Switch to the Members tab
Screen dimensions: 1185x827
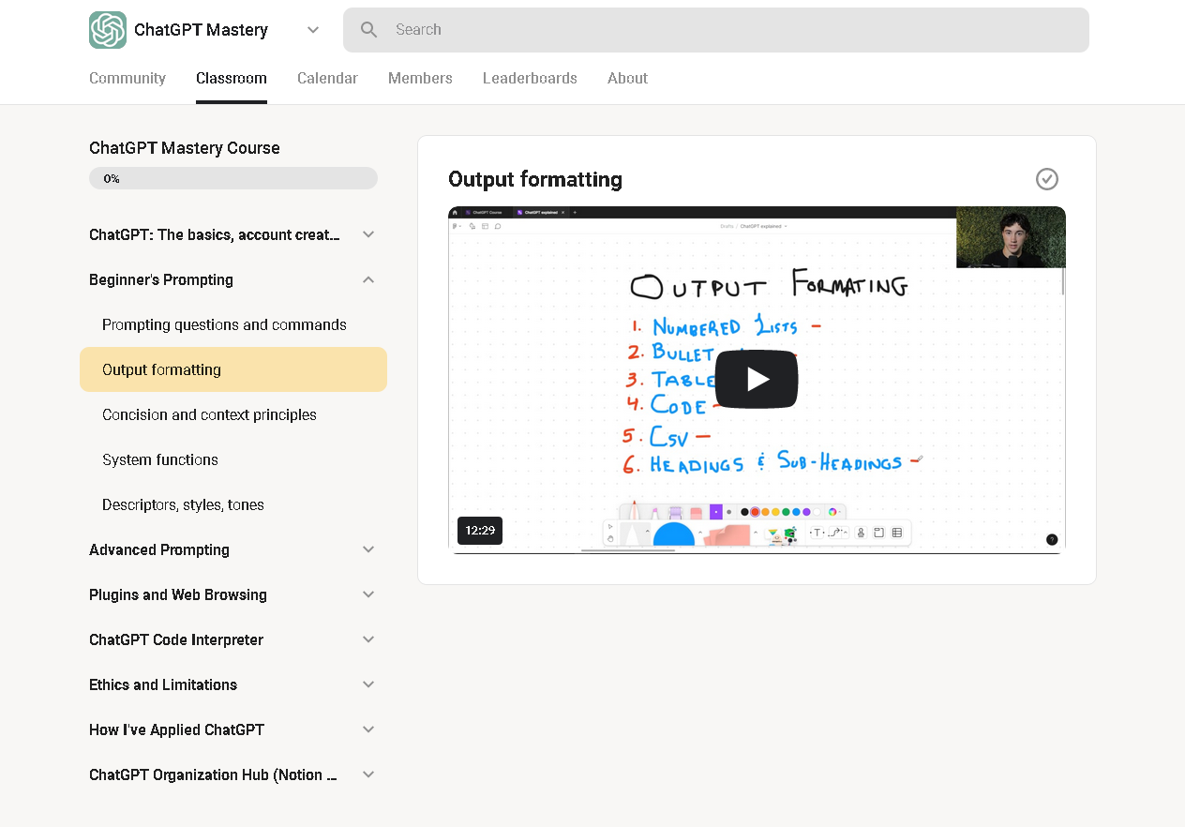click(x=420, y=79)
